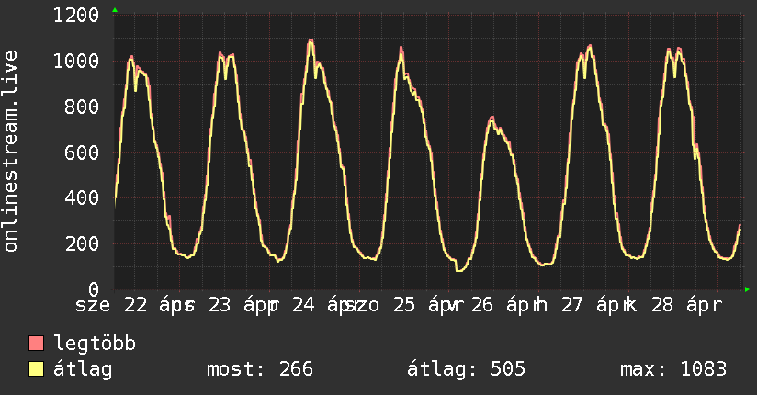Click the green arrow ending the x-axis
This screenshot has height=395, width=757.
(x=748, y=289)
